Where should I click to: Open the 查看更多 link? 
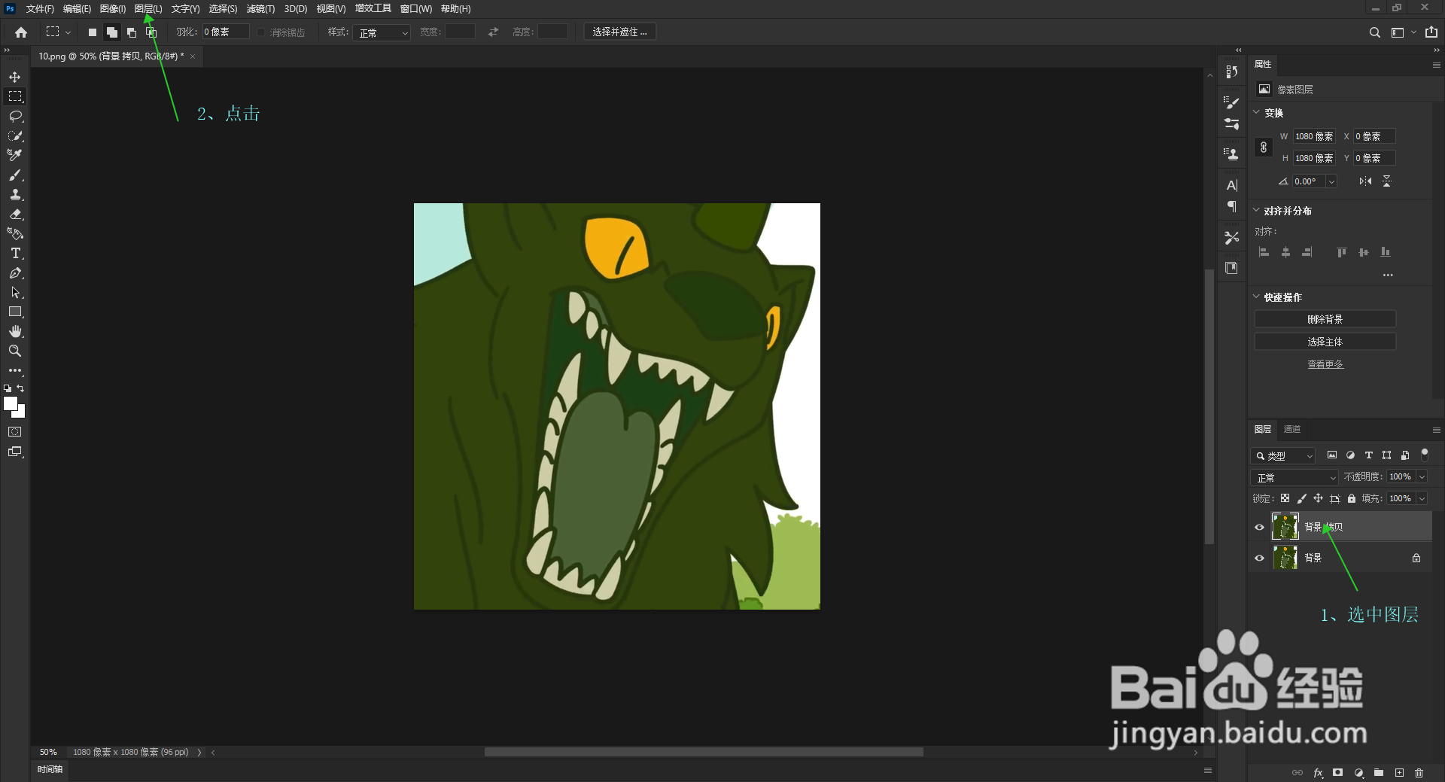pos(1325,364)
